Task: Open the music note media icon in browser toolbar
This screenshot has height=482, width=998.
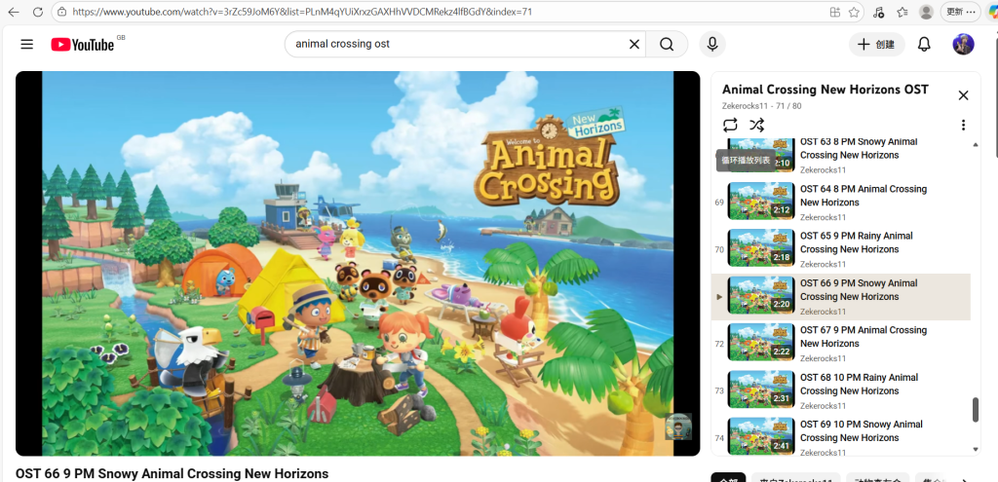Action: 878,12
